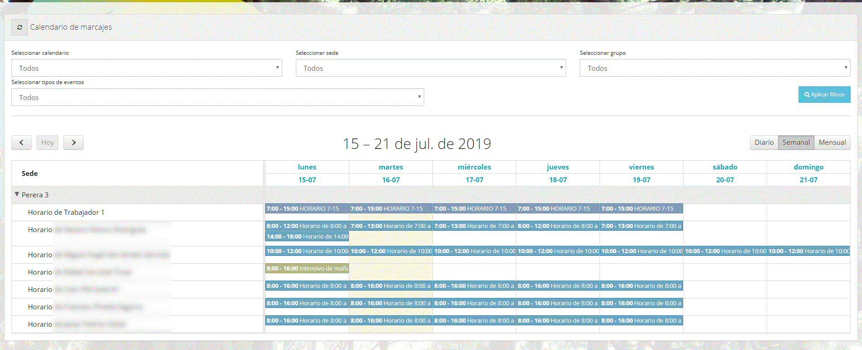Click the martes 16-07 column header
Image resolution: width=862 pixels, height=350 pixels.
[391, 173]
